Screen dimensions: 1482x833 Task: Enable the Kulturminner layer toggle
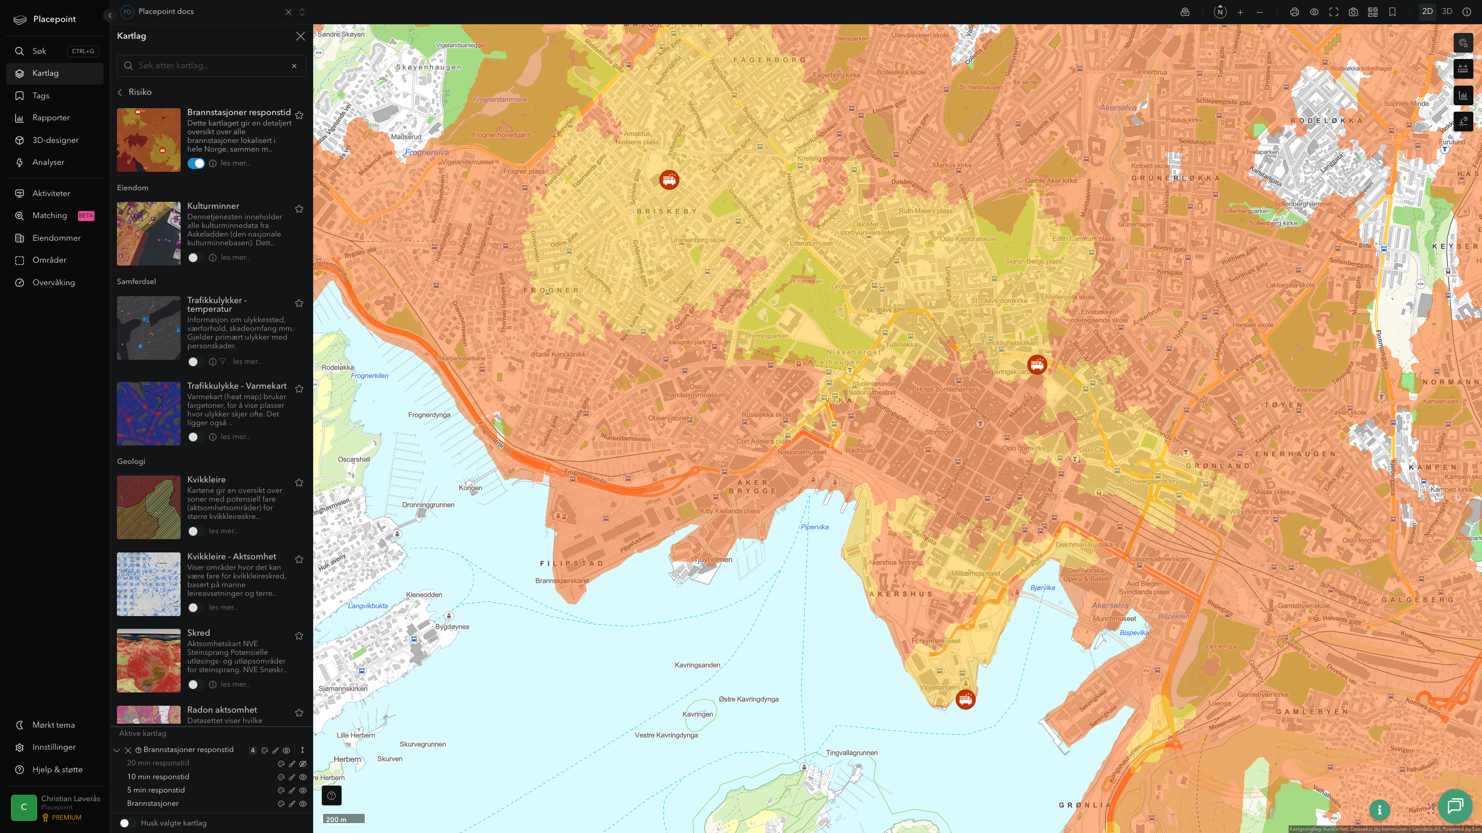[x=196, y=257]
